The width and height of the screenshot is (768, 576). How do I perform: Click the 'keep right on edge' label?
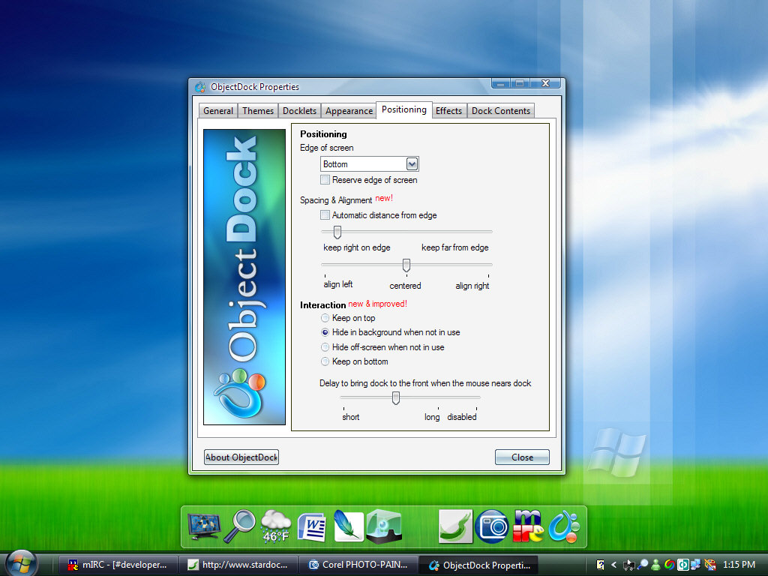[356, 247]
